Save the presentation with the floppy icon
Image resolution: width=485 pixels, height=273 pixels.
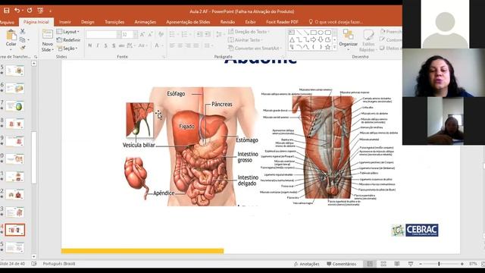click(x=7, y=11)
